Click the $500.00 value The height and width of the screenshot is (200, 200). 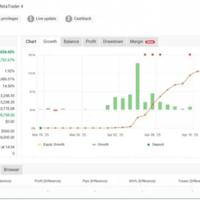pyautogui.click(x=8, y=131)
